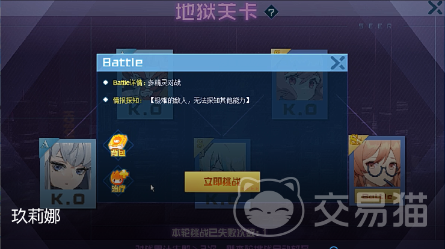Click the 治疗 heal icon
445x249 pixels.
(118, 180)
